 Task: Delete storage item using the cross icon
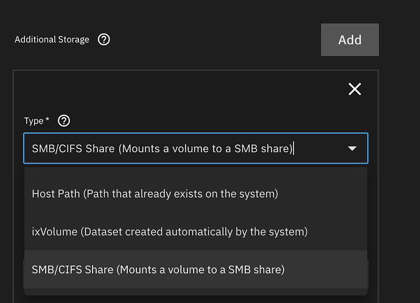(x=355, y=89)
